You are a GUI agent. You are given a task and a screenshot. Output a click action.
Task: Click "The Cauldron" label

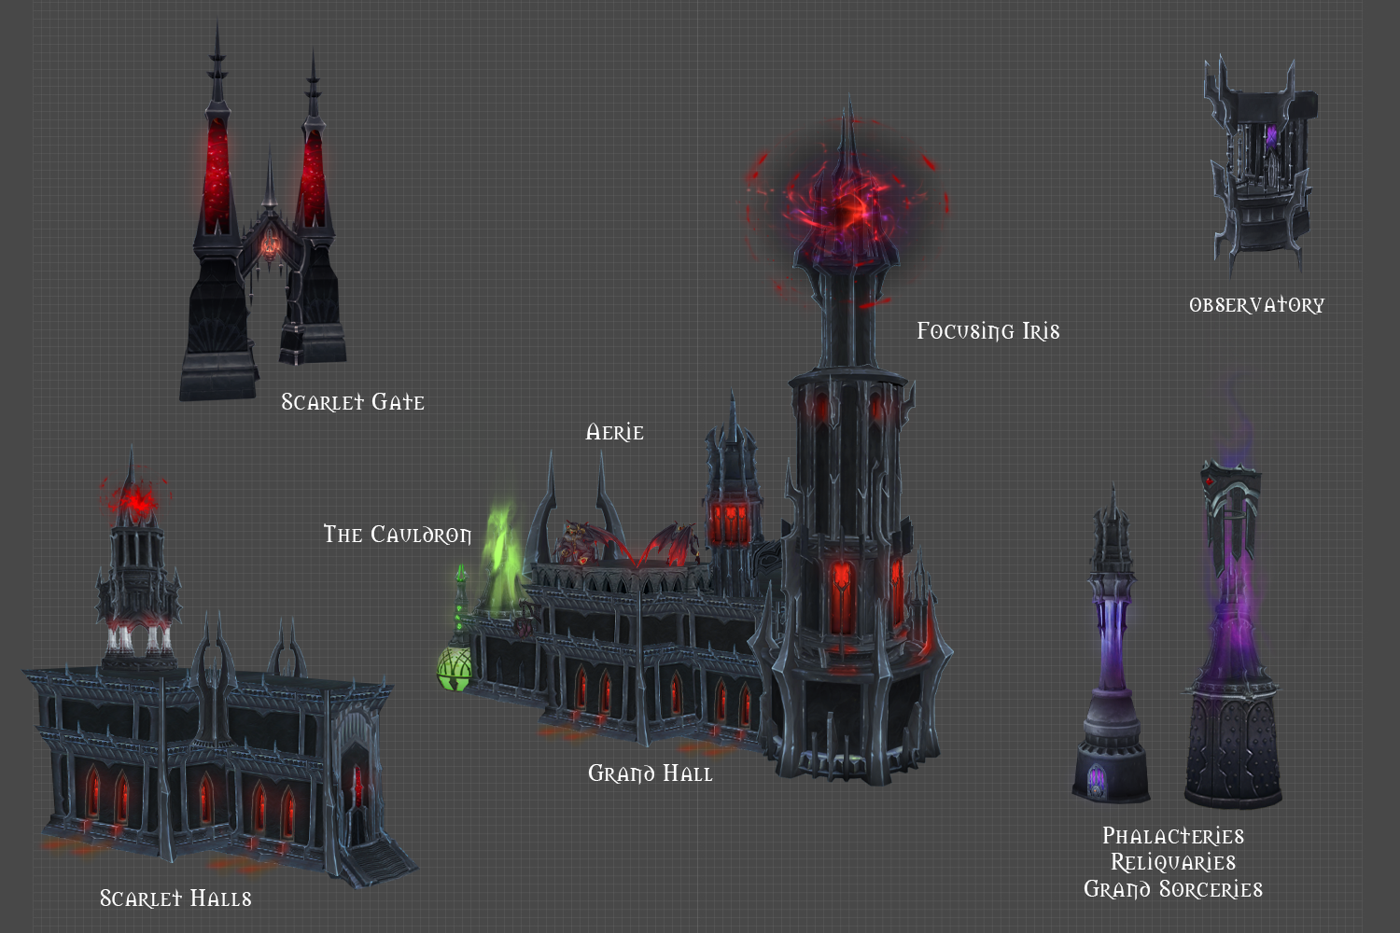(398, 535)
